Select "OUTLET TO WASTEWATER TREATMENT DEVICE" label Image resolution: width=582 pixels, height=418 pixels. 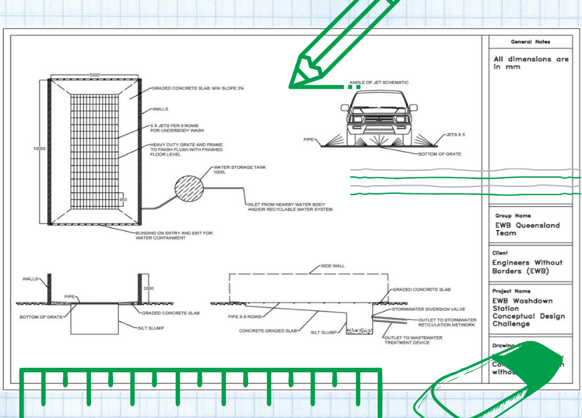414,340
